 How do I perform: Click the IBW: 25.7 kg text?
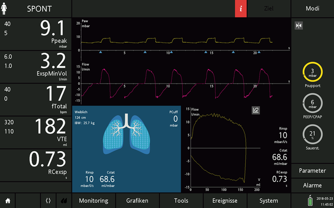[85, 123]
